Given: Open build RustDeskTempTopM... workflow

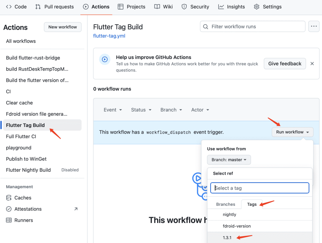Looking at the screenshot, I should [x=42, y=69].
